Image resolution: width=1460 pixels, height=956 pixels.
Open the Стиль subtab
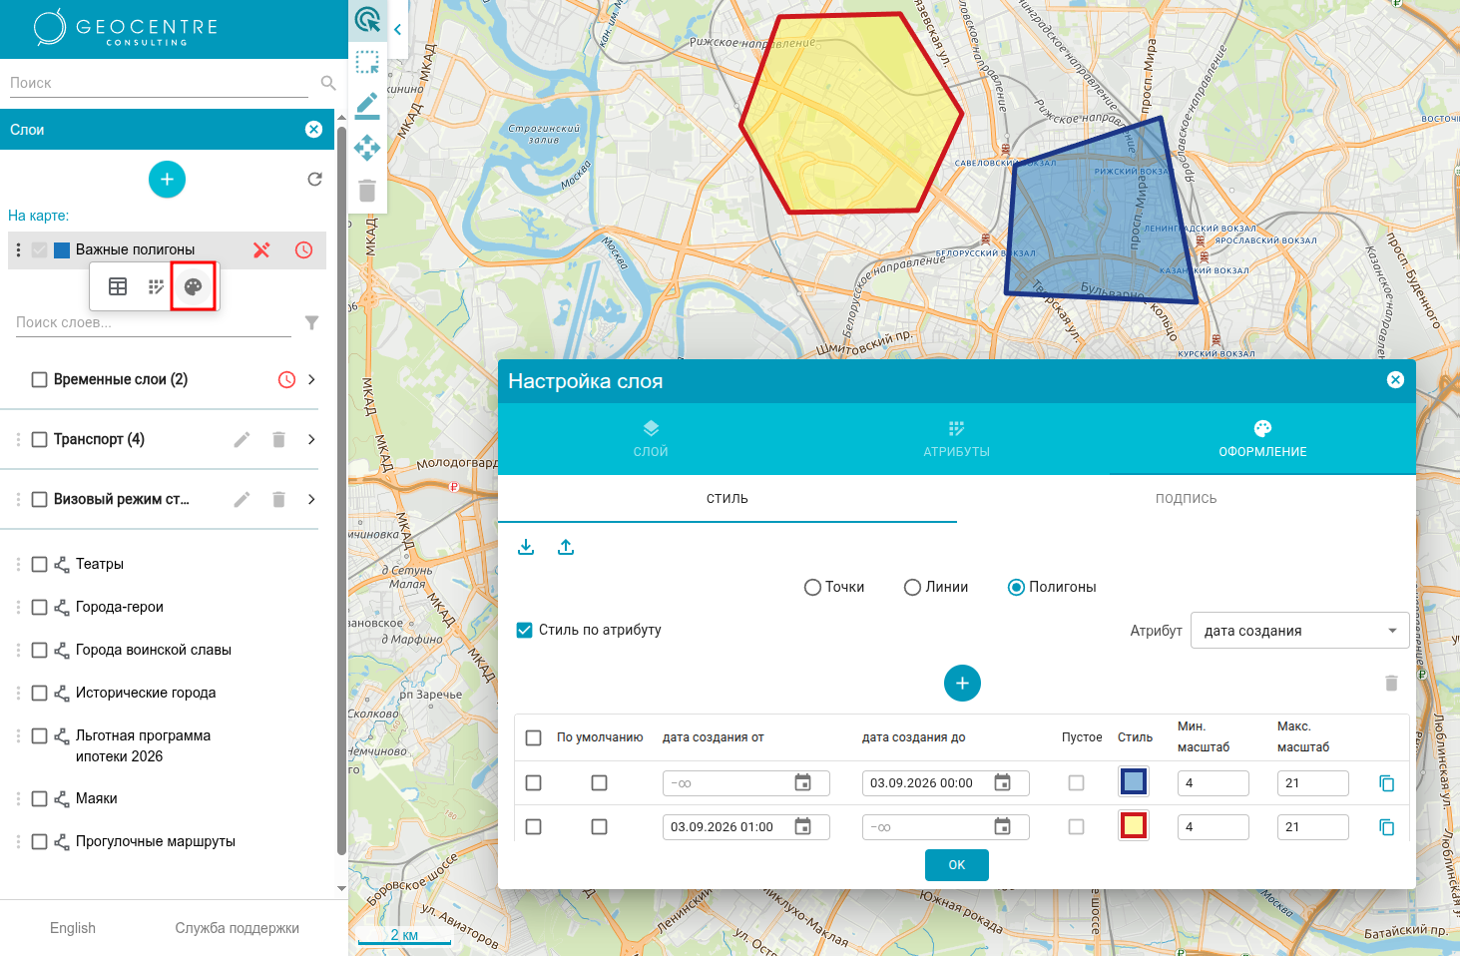click(728, 499)
